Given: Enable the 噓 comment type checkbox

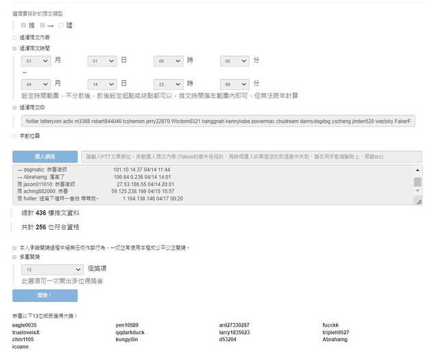Looking at the screenshot, I should tap(61, 25).
